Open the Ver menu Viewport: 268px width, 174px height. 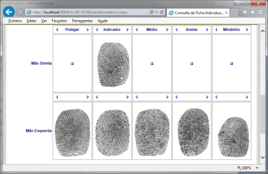coord(44,21)
